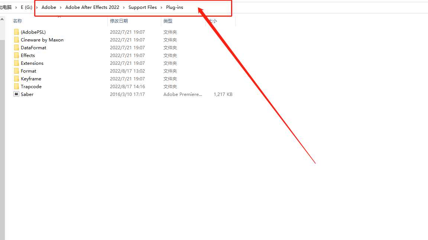The image size is (428, 240).
Task: Click the Saber file size 1,217 KB
Action: pyautogui.click(x=223, y=94)
